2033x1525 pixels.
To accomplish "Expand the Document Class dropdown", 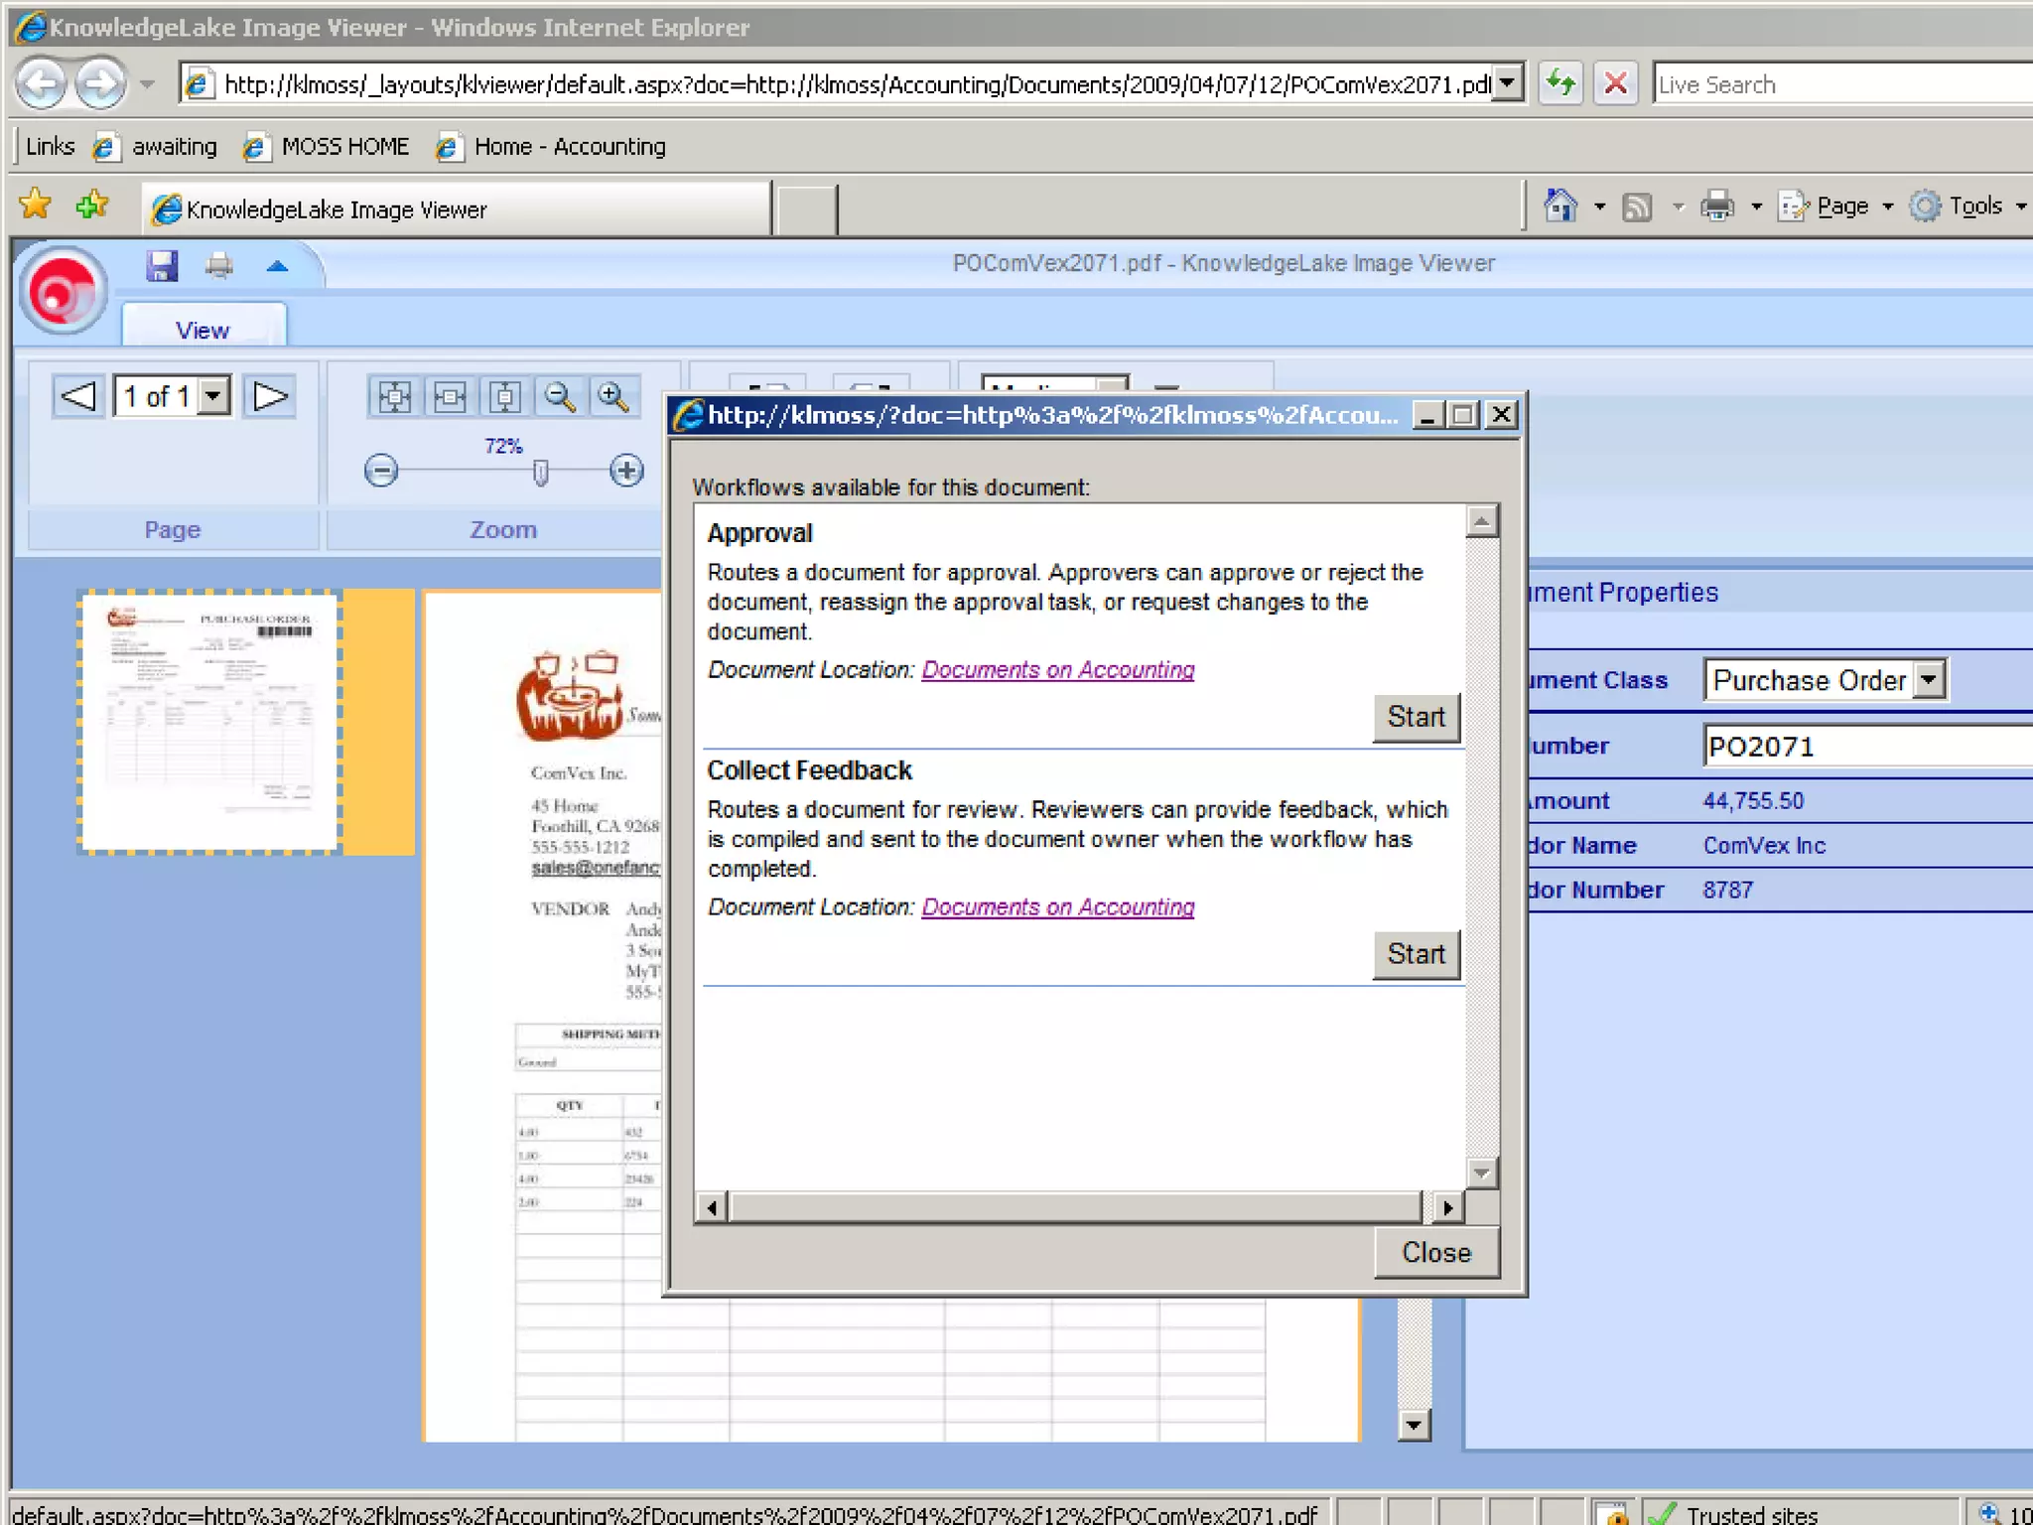I will [x=1929, y=680].
